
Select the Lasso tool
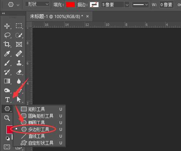7,35
